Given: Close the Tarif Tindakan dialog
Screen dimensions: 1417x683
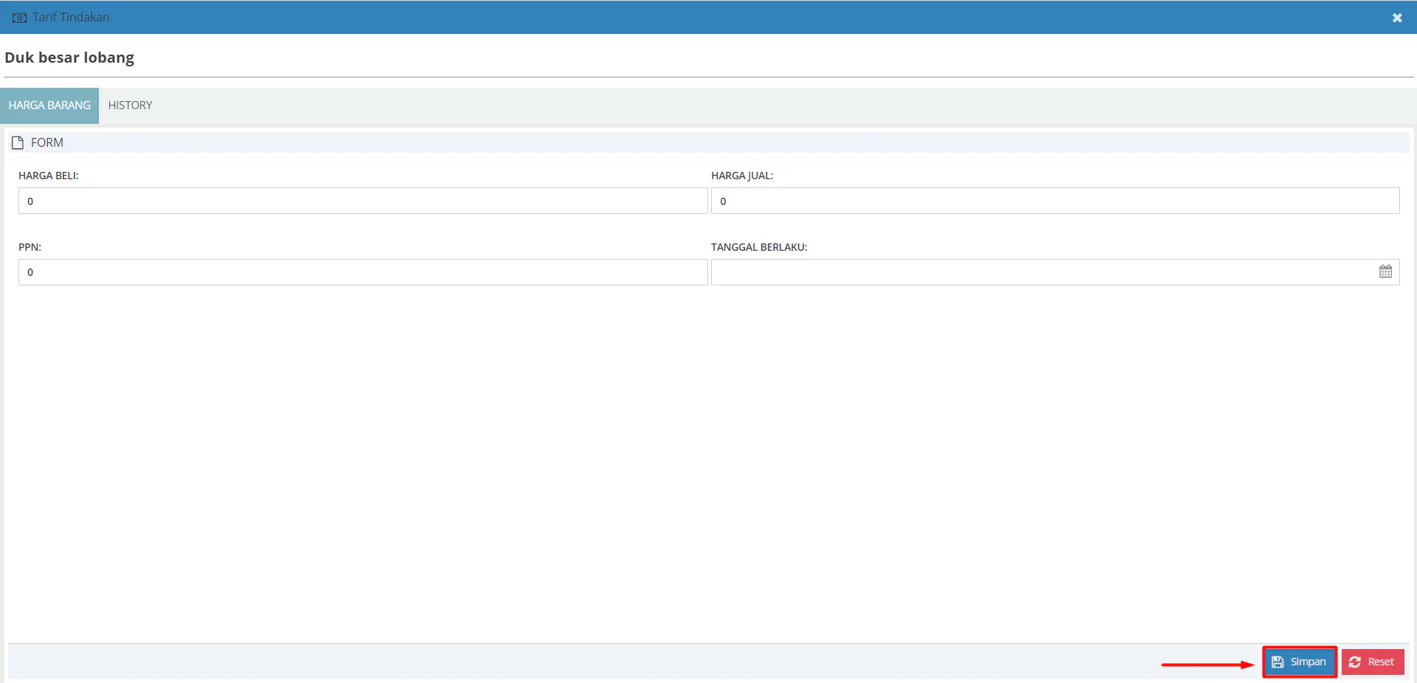Looking at the screenshot, I should pyautogui.click(x=1397, y=18).
